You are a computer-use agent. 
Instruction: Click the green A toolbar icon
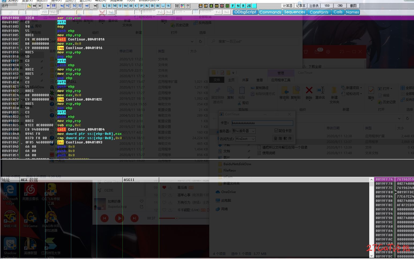[x=211, y=6]
